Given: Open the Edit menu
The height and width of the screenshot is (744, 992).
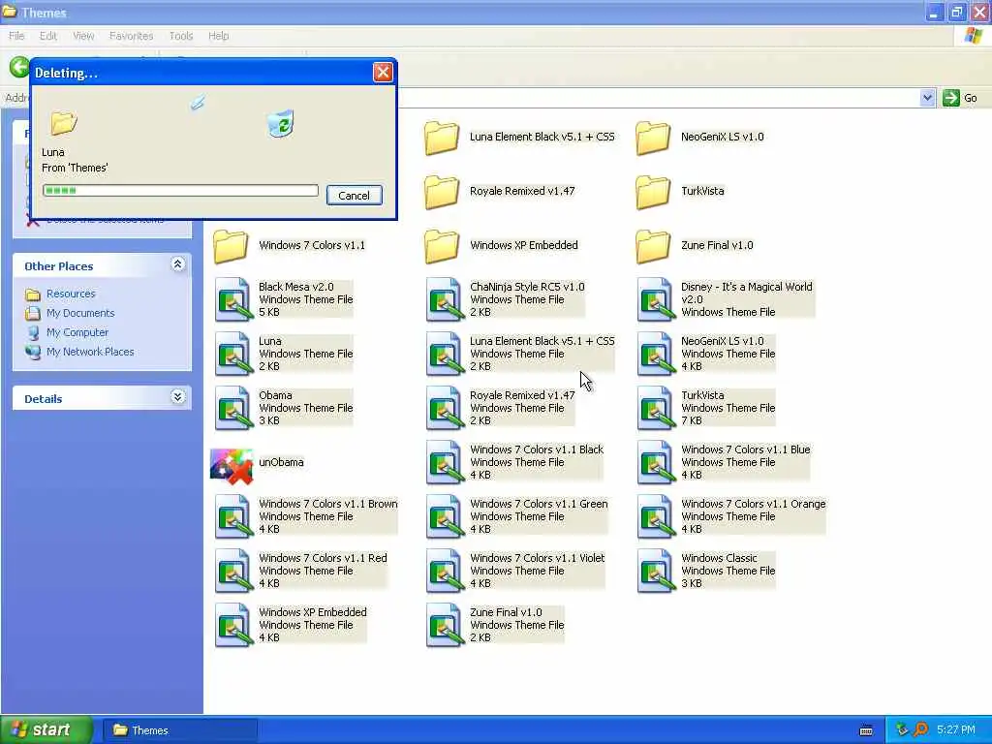Looking at the screenshot, I should [x=48, y=36].
